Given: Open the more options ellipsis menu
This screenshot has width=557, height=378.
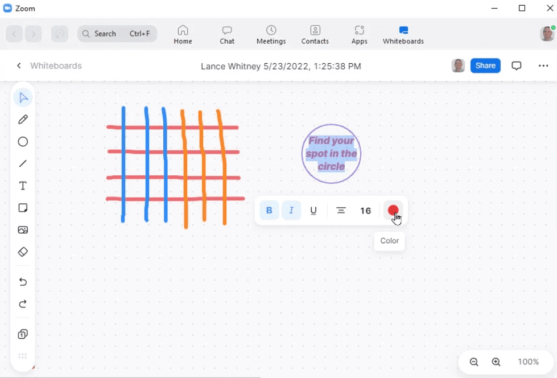Looking at the screenshot, I should tap(543, 66).
